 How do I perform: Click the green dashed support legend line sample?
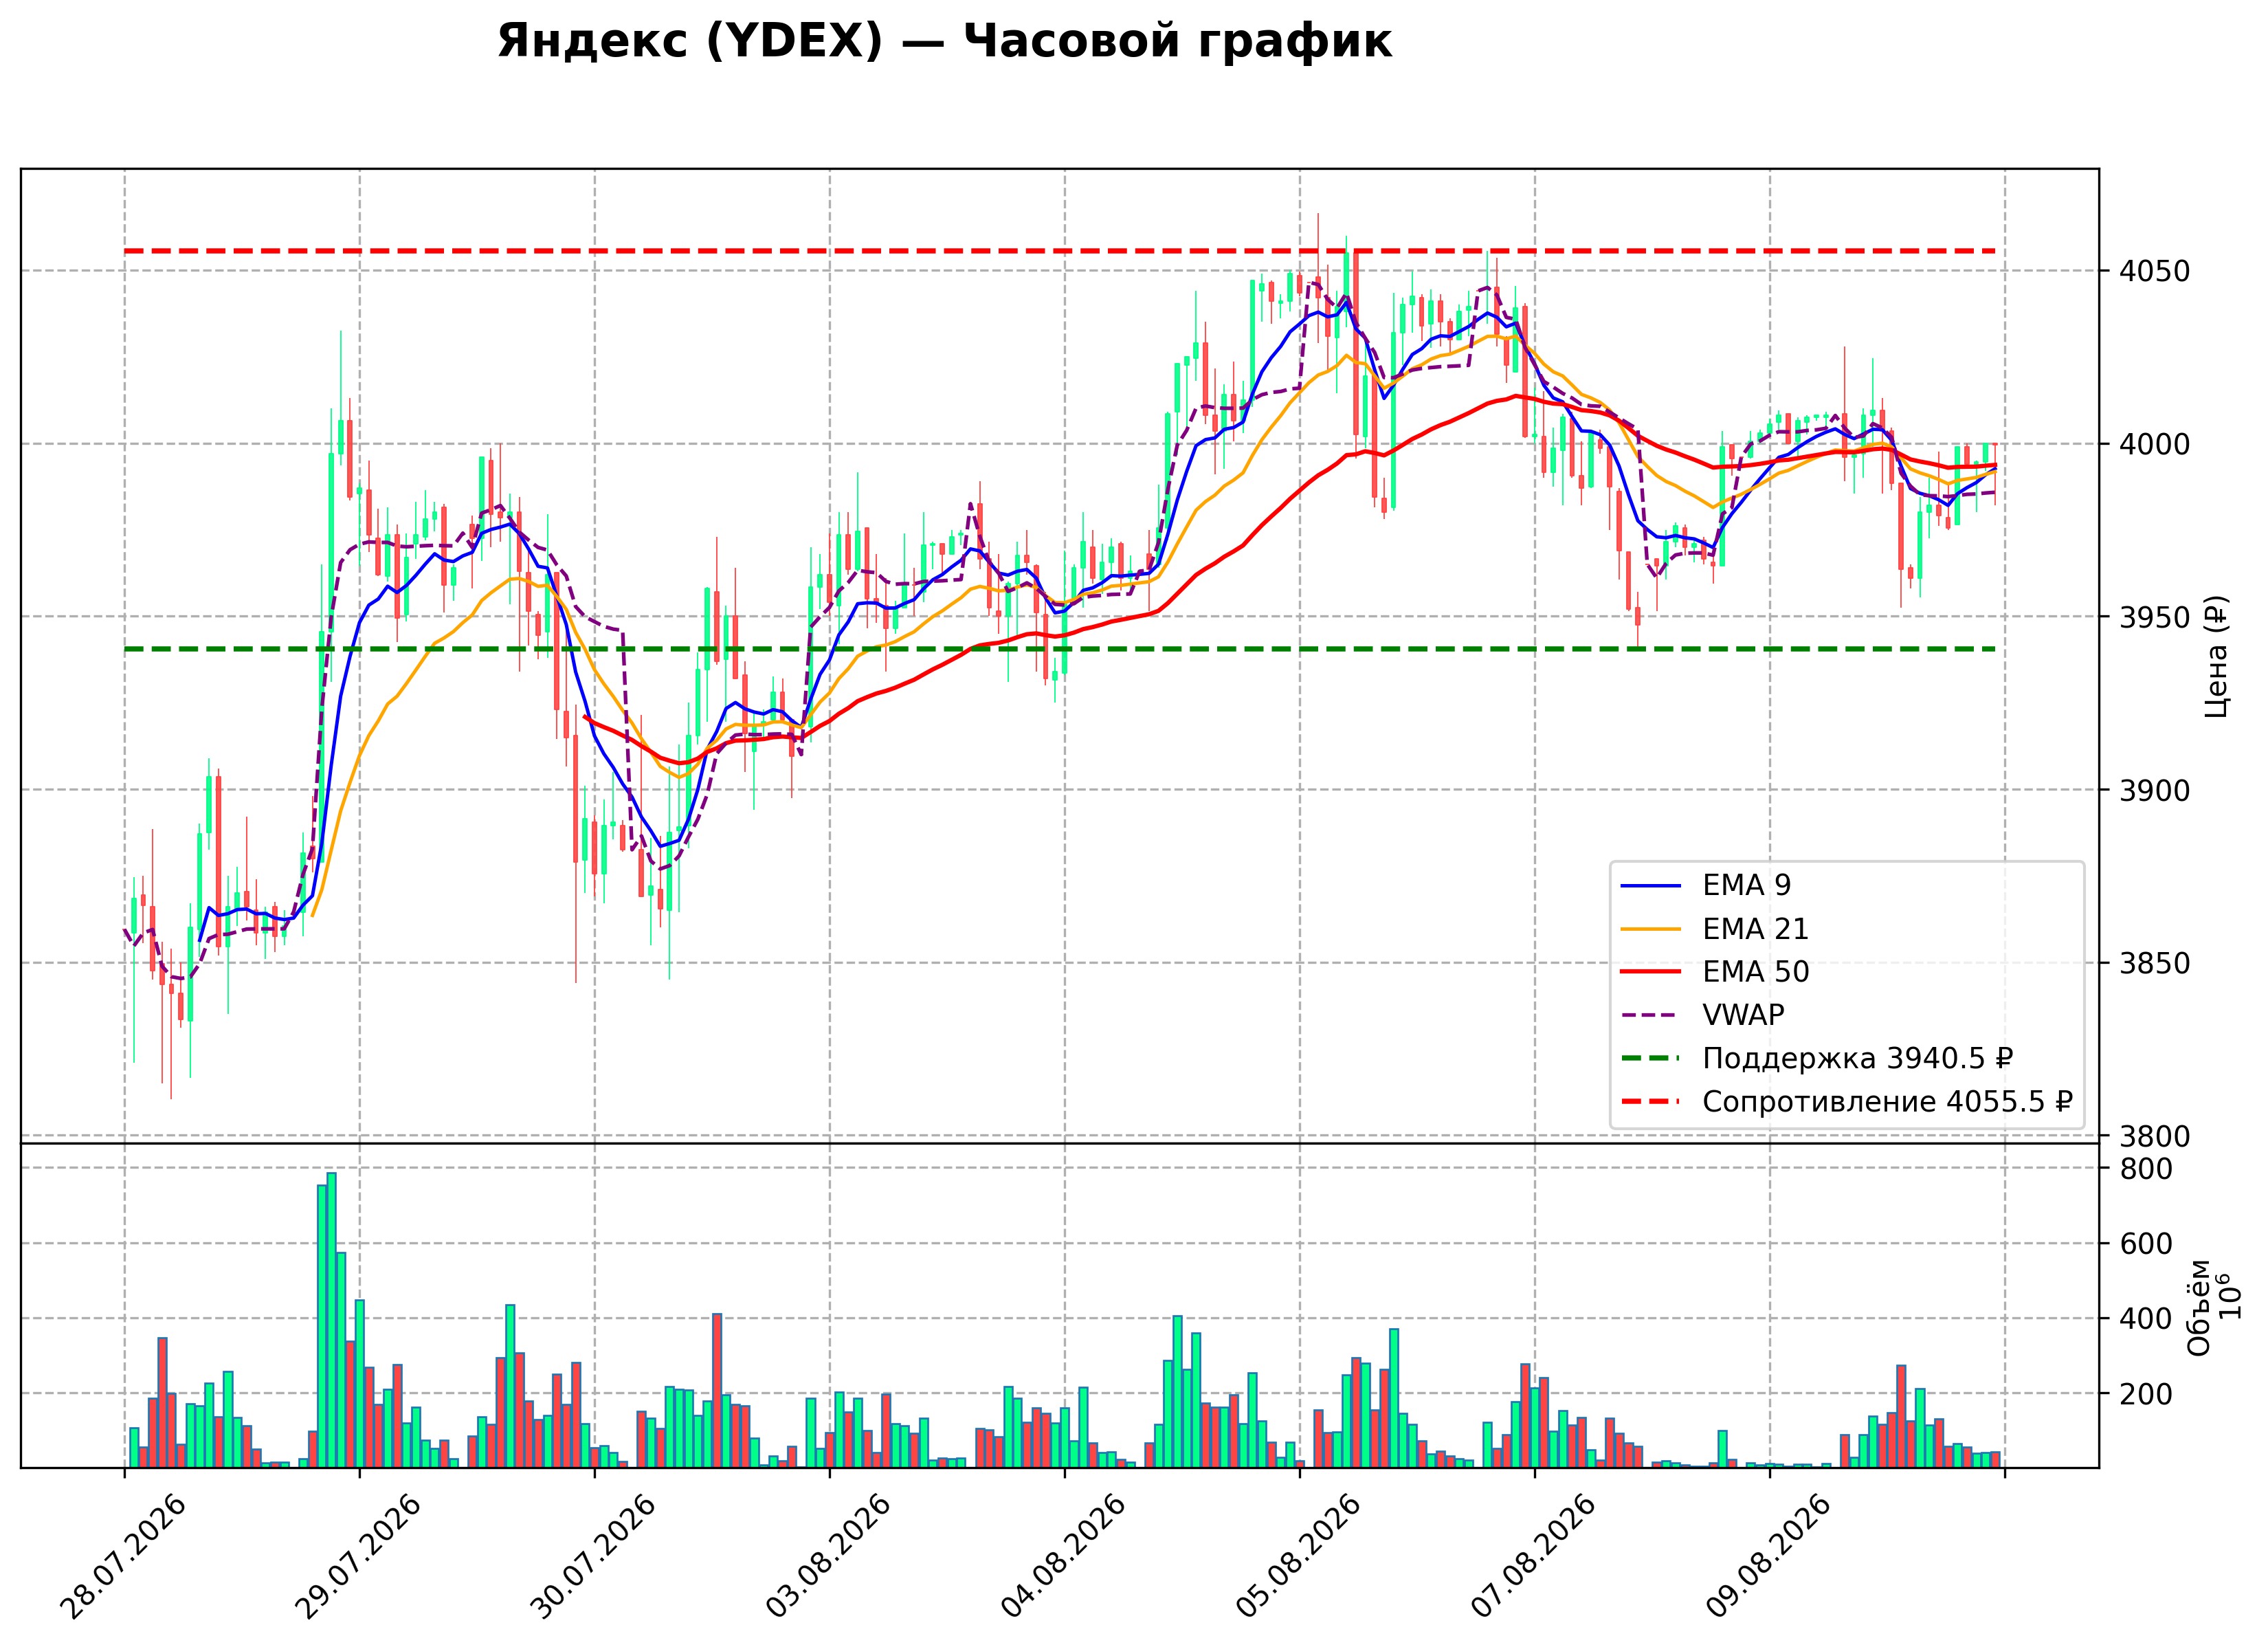[1651, 1058]
